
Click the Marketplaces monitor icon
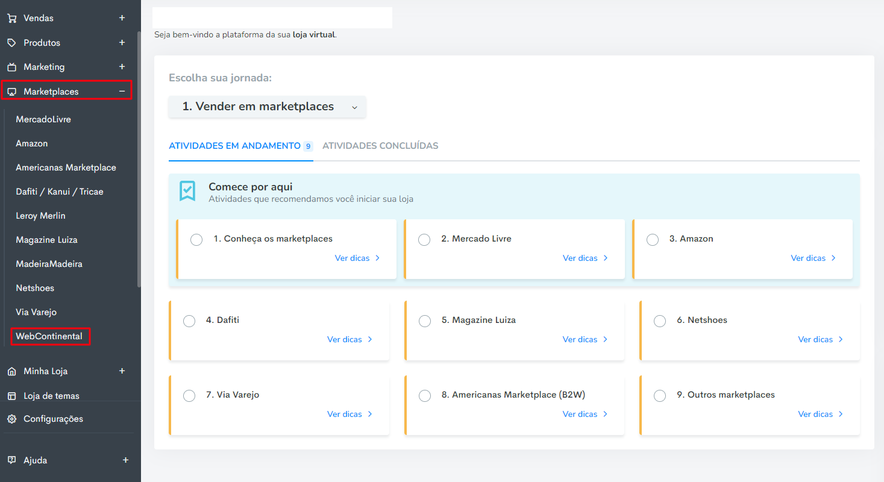11,92
